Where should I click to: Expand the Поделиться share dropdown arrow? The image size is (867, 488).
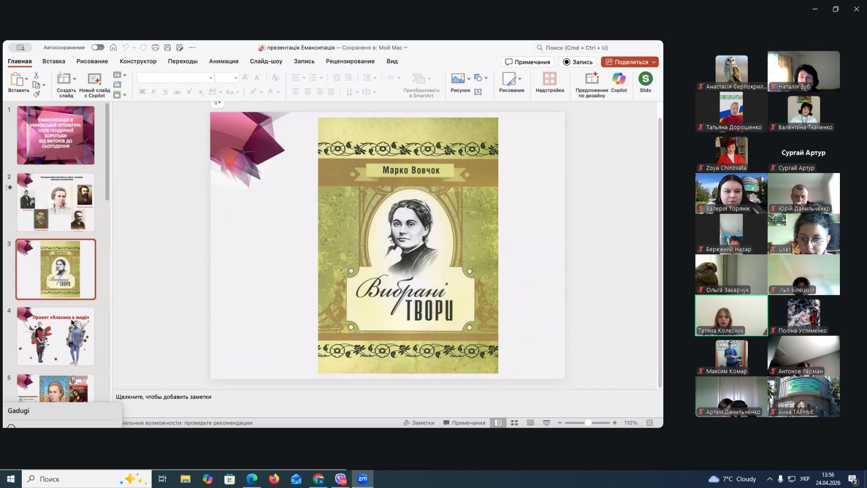(x=654, y=62)
